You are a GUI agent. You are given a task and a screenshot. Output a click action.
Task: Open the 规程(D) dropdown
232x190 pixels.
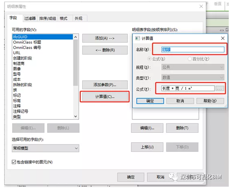pos(193,67)
